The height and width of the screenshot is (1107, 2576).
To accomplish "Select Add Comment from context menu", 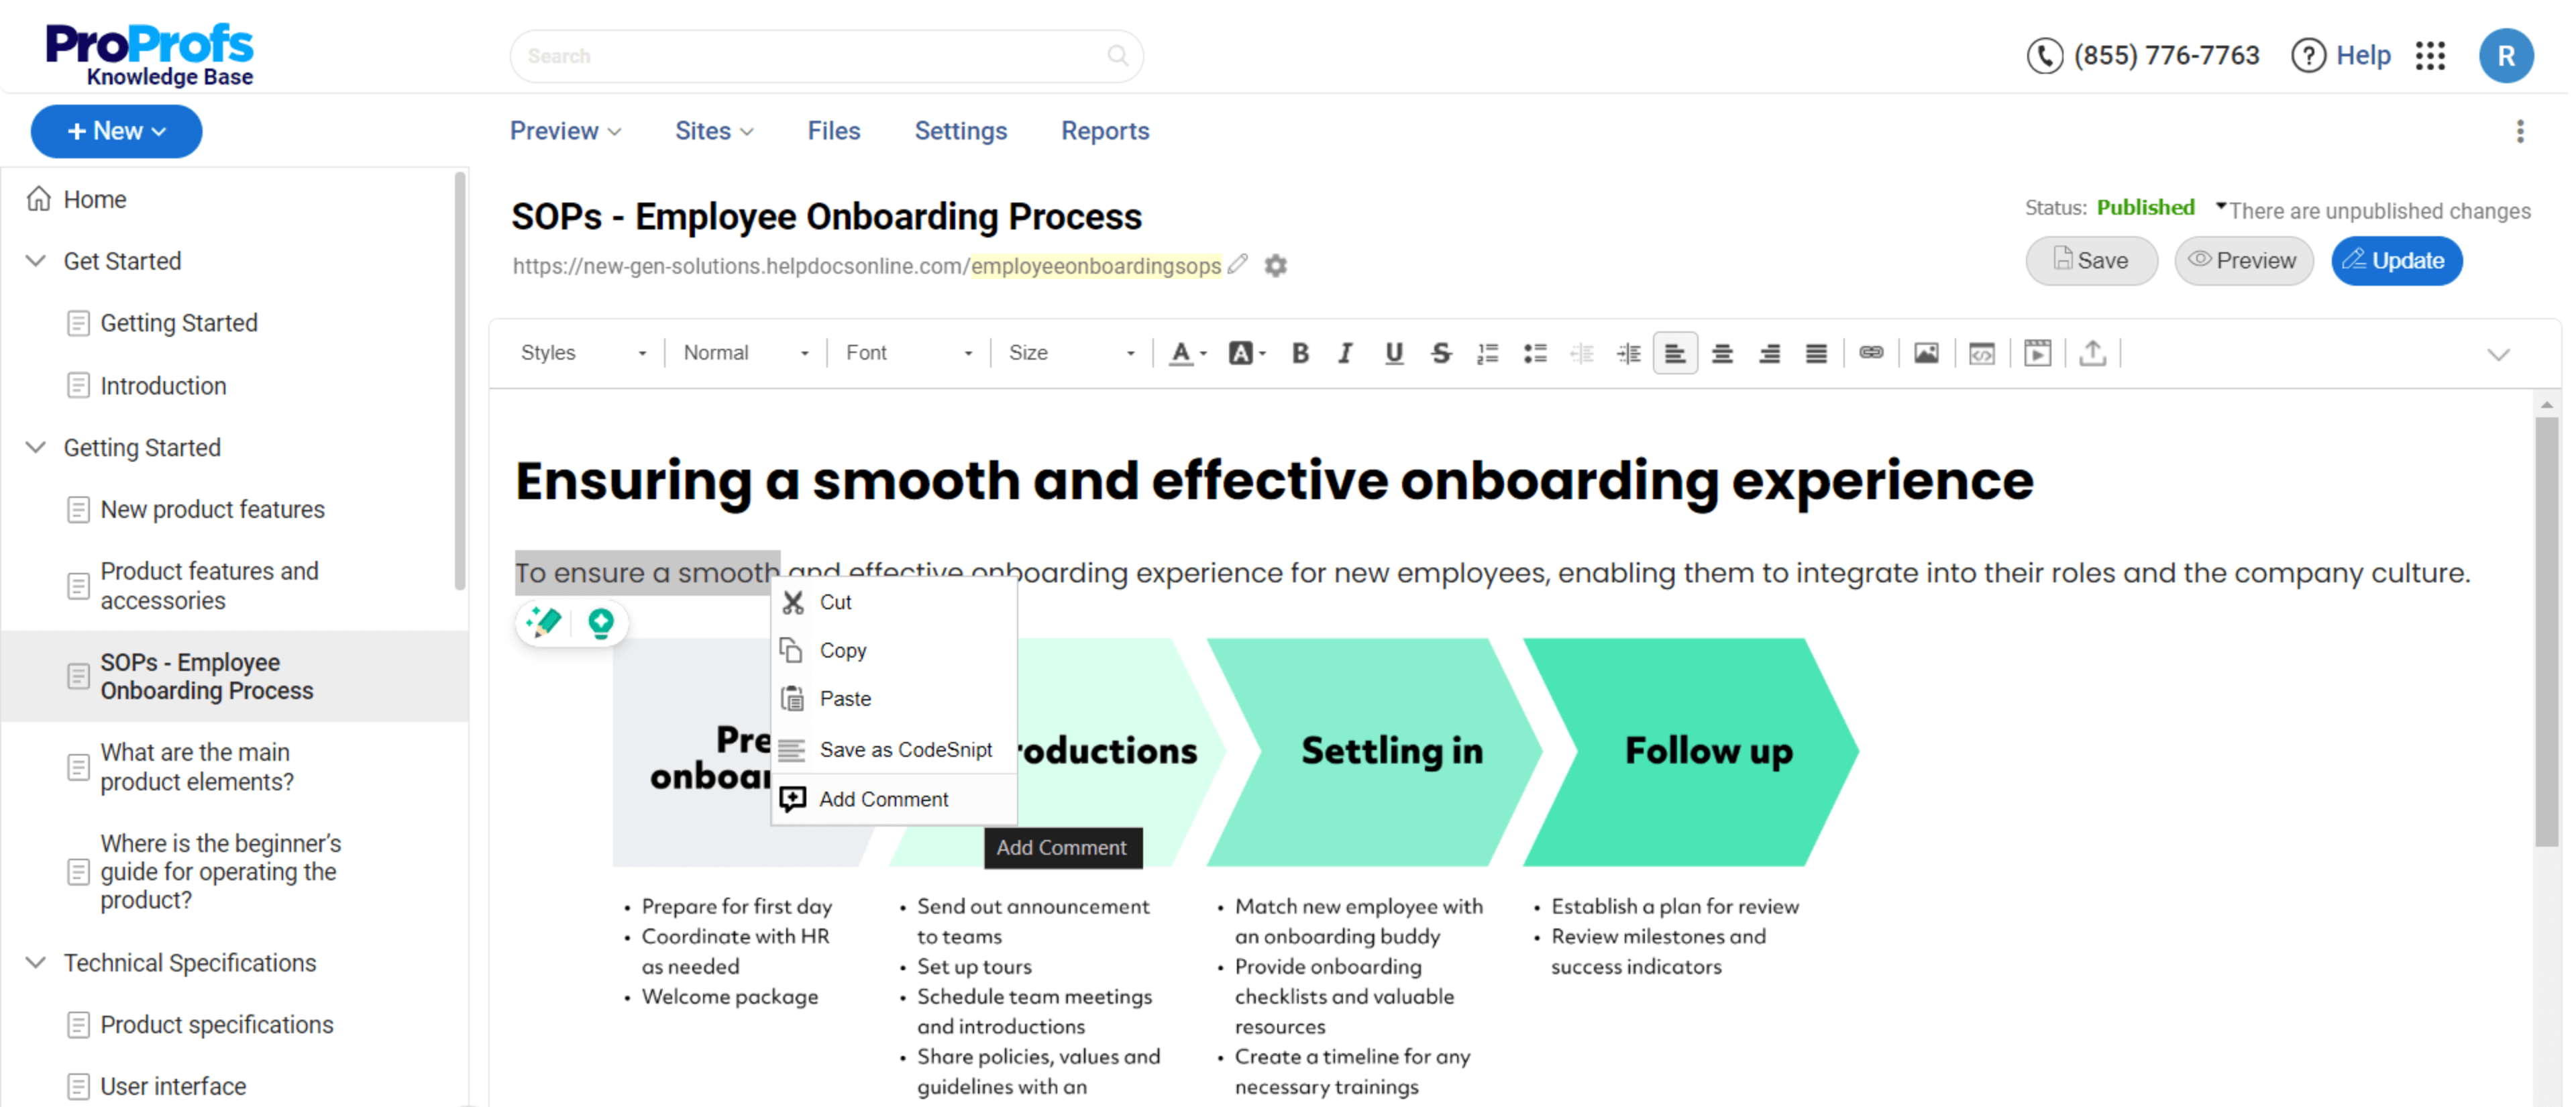I will click(x=884, y=798).
